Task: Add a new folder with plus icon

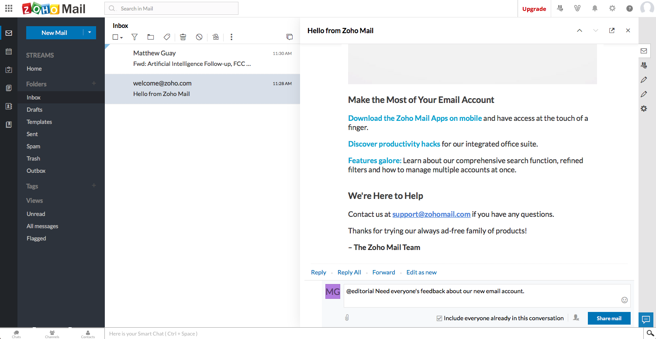Action: (x=94, y=83)
